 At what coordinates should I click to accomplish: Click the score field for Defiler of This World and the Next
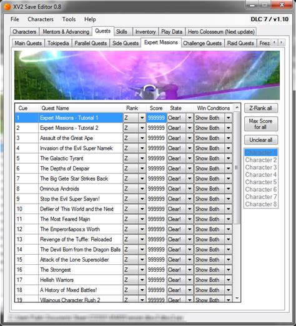(x=156, y=209)
